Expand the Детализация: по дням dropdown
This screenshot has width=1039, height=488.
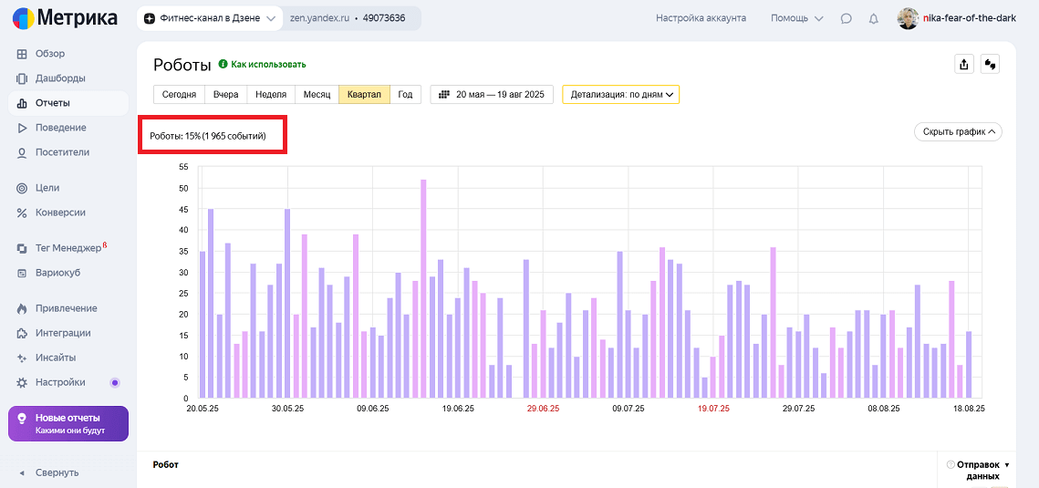point(621,94)
